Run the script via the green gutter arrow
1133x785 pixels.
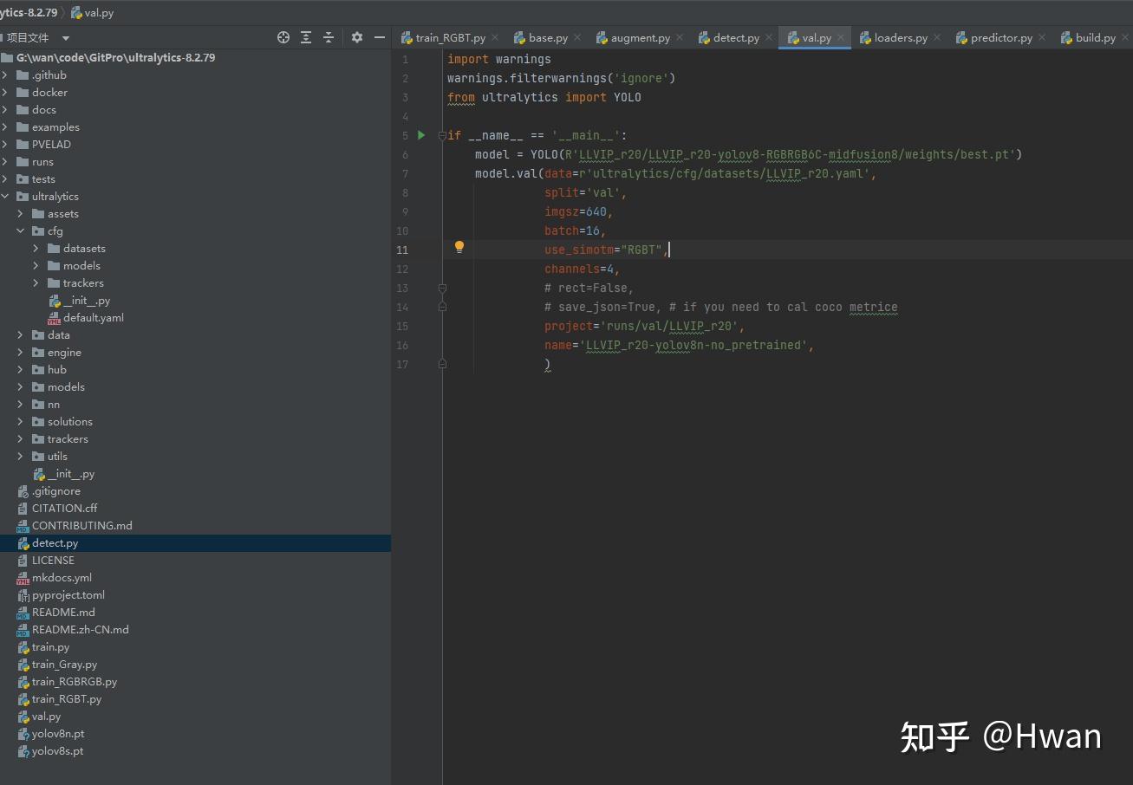click(421, 135)
